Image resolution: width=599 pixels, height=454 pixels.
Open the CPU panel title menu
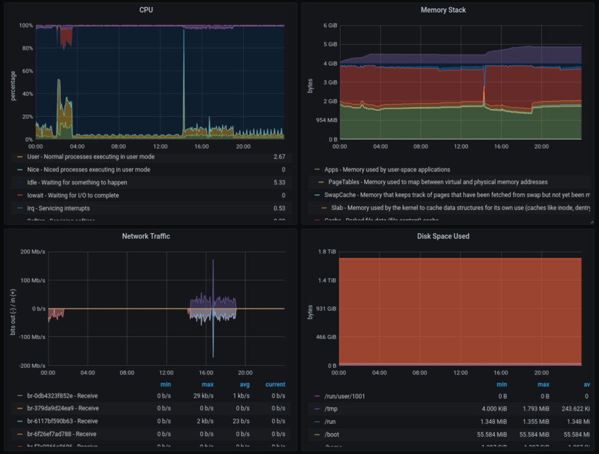(148, 10)
